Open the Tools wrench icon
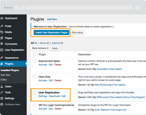 2,92
